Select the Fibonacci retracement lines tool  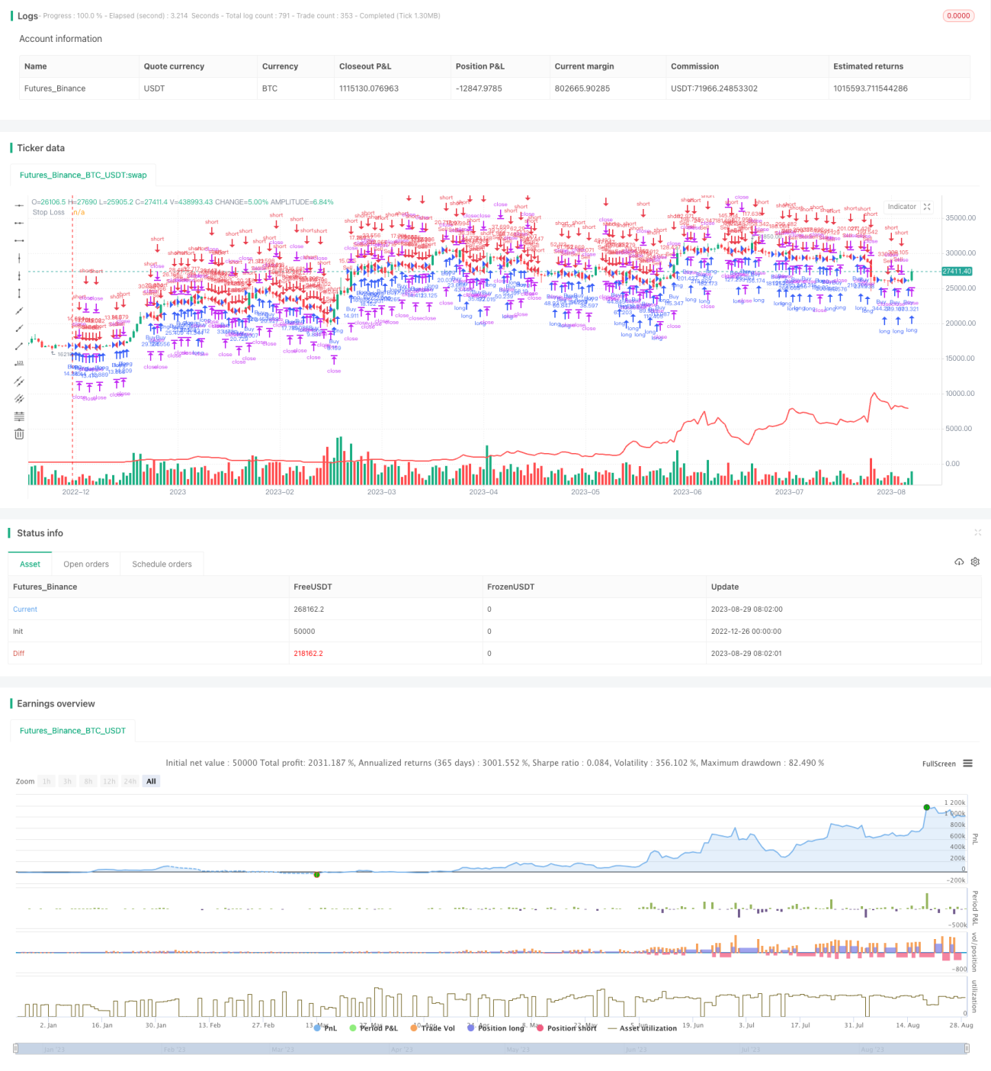tap(19, 416)
